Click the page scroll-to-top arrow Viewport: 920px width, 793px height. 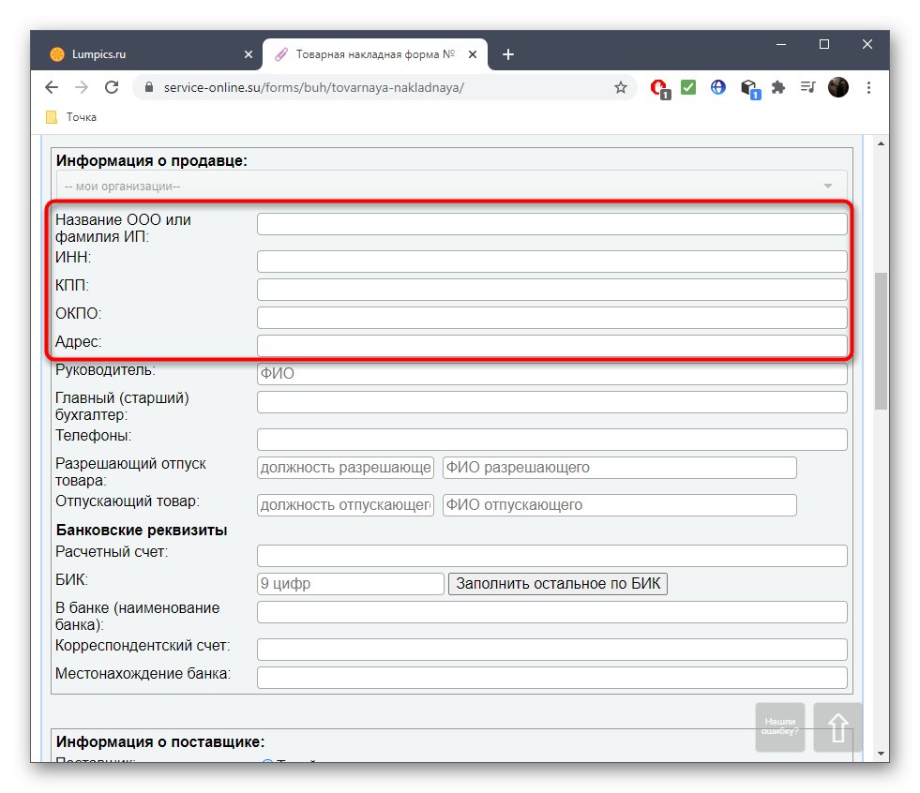coord(837,727)
